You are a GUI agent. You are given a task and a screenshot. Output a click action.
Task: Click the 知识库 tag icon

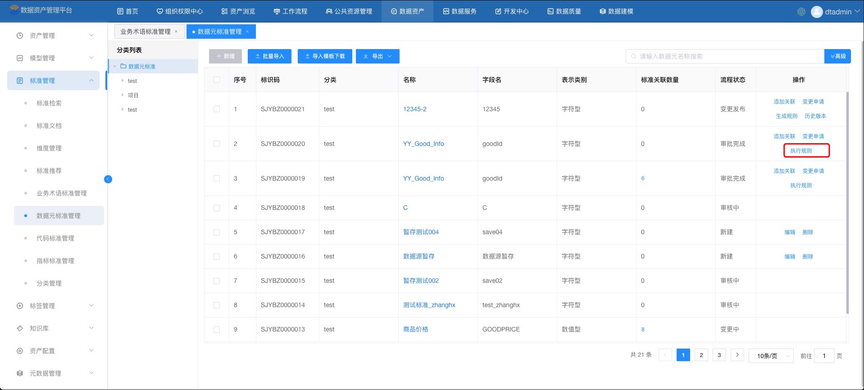20,328
